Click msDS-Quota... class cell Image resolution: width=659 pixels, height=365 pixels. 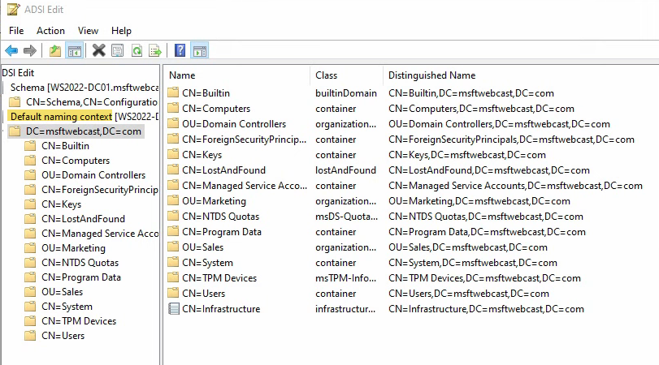(346, 217)
